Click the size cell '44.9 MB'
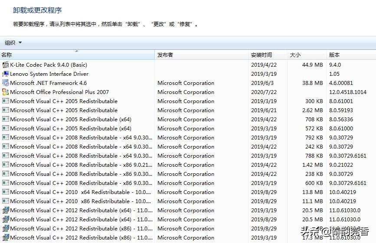This screenshot has width=376, height=243. pos(312,65)
